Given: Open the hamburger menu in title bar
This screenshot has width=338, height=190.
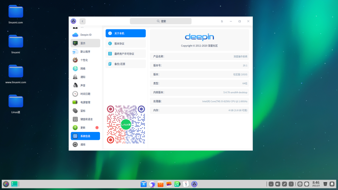Looking at the screenshot, I should [222, 21].
